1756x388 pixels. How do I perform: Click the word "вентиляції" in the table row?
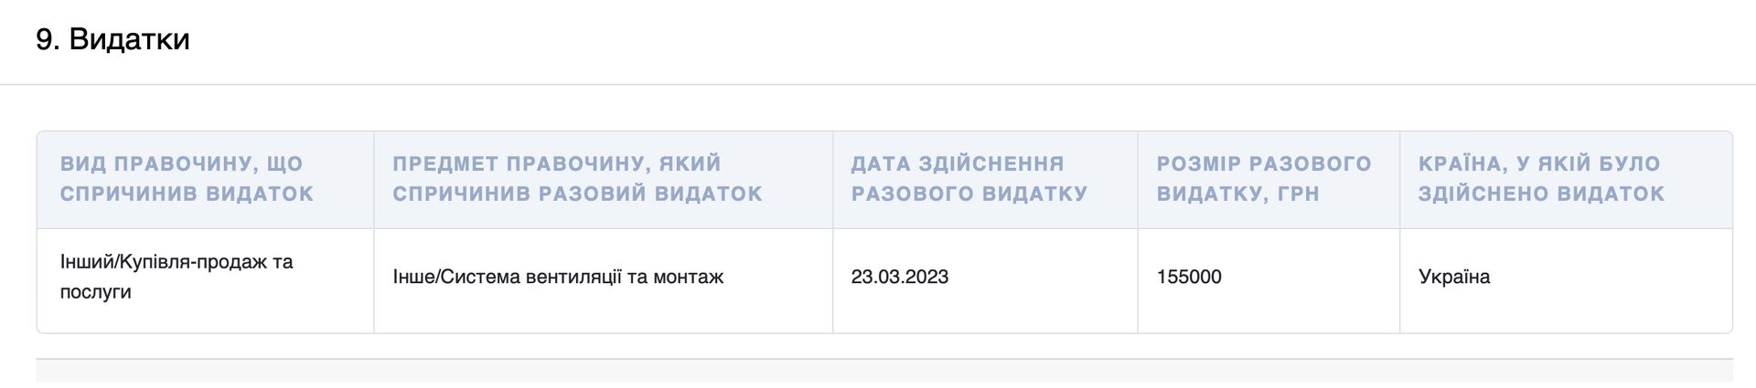[x=573, y=277]
